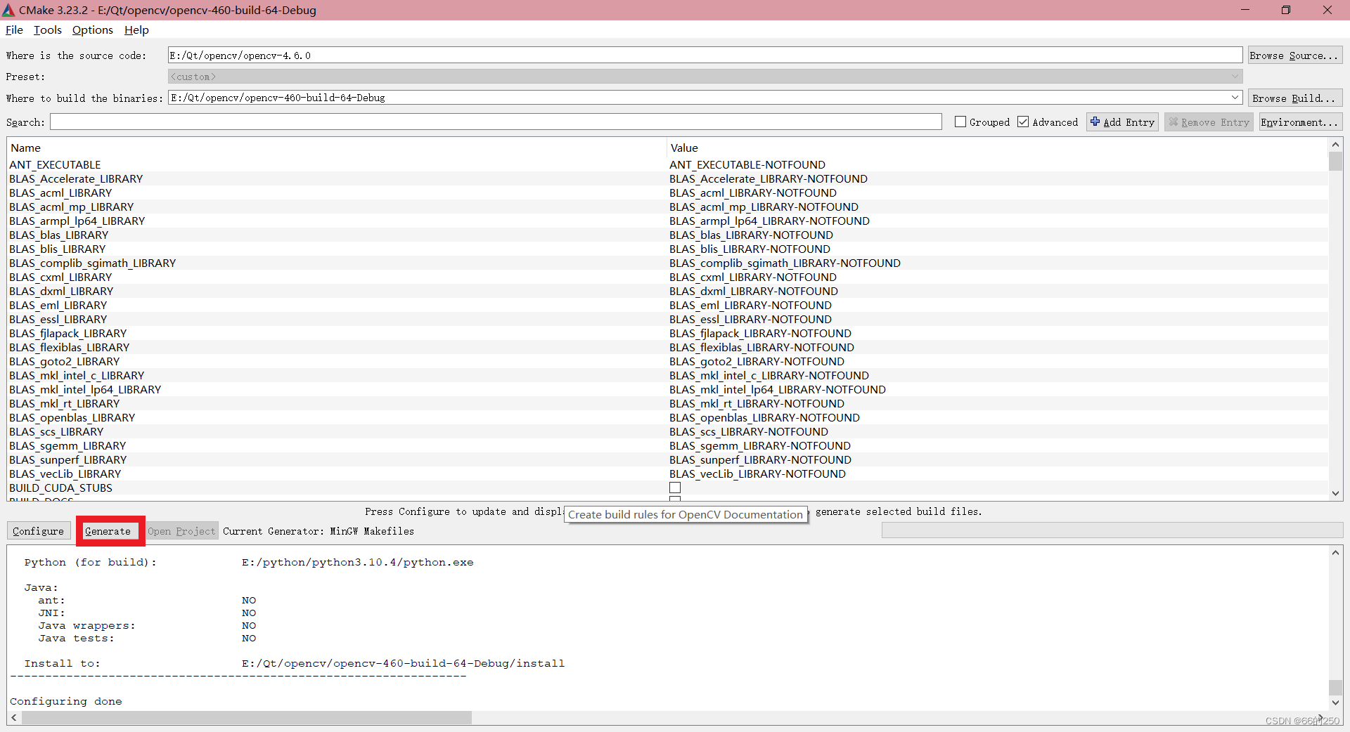The image size is (1350, 732).
Task: Click the ANT_EXECUTABLE-NOTFOUND value
Action: (747, 164)
